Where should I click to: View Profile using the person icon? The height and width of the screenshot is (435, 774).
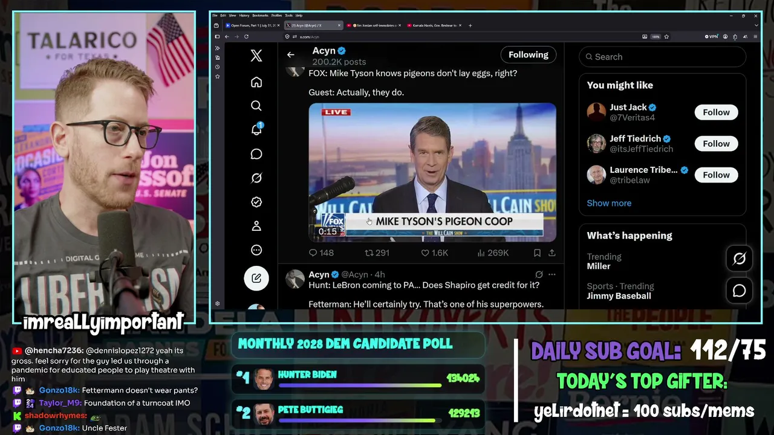pyautogui.click(x=256, y=226)
